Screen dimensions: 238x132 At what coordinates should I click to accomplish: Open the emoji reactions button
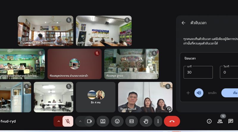click(x=117, y=121)
